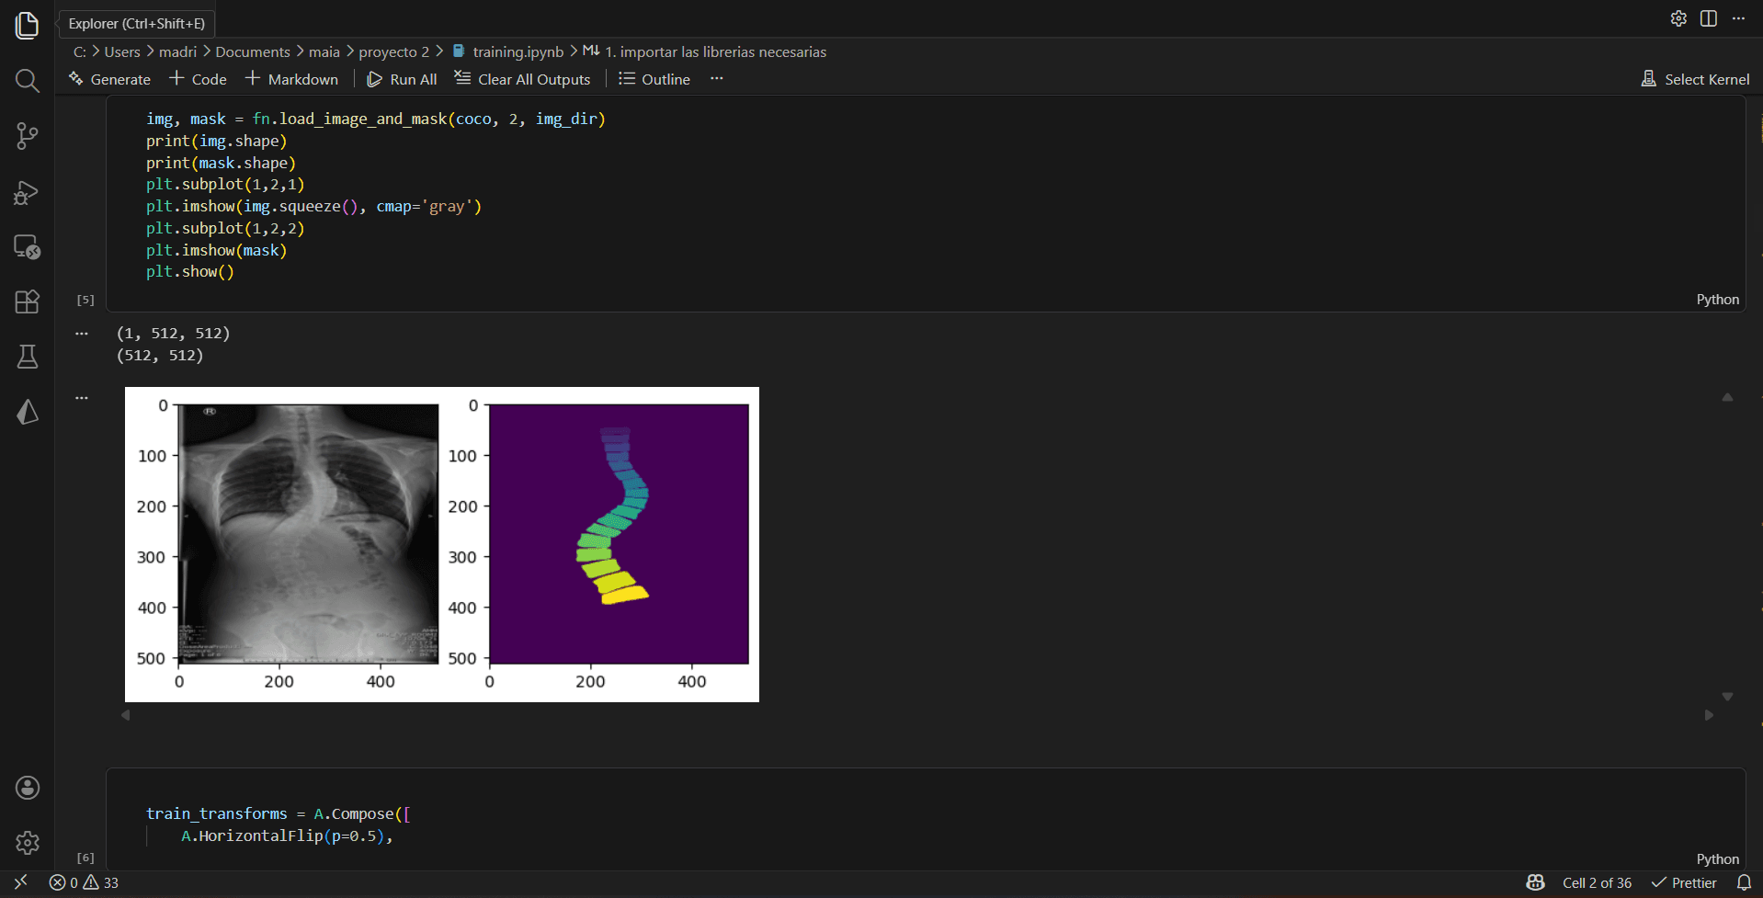Open the Testing view (flask icon)
The width and height of the screenshot is (1763, 898).
coord(27,357)
